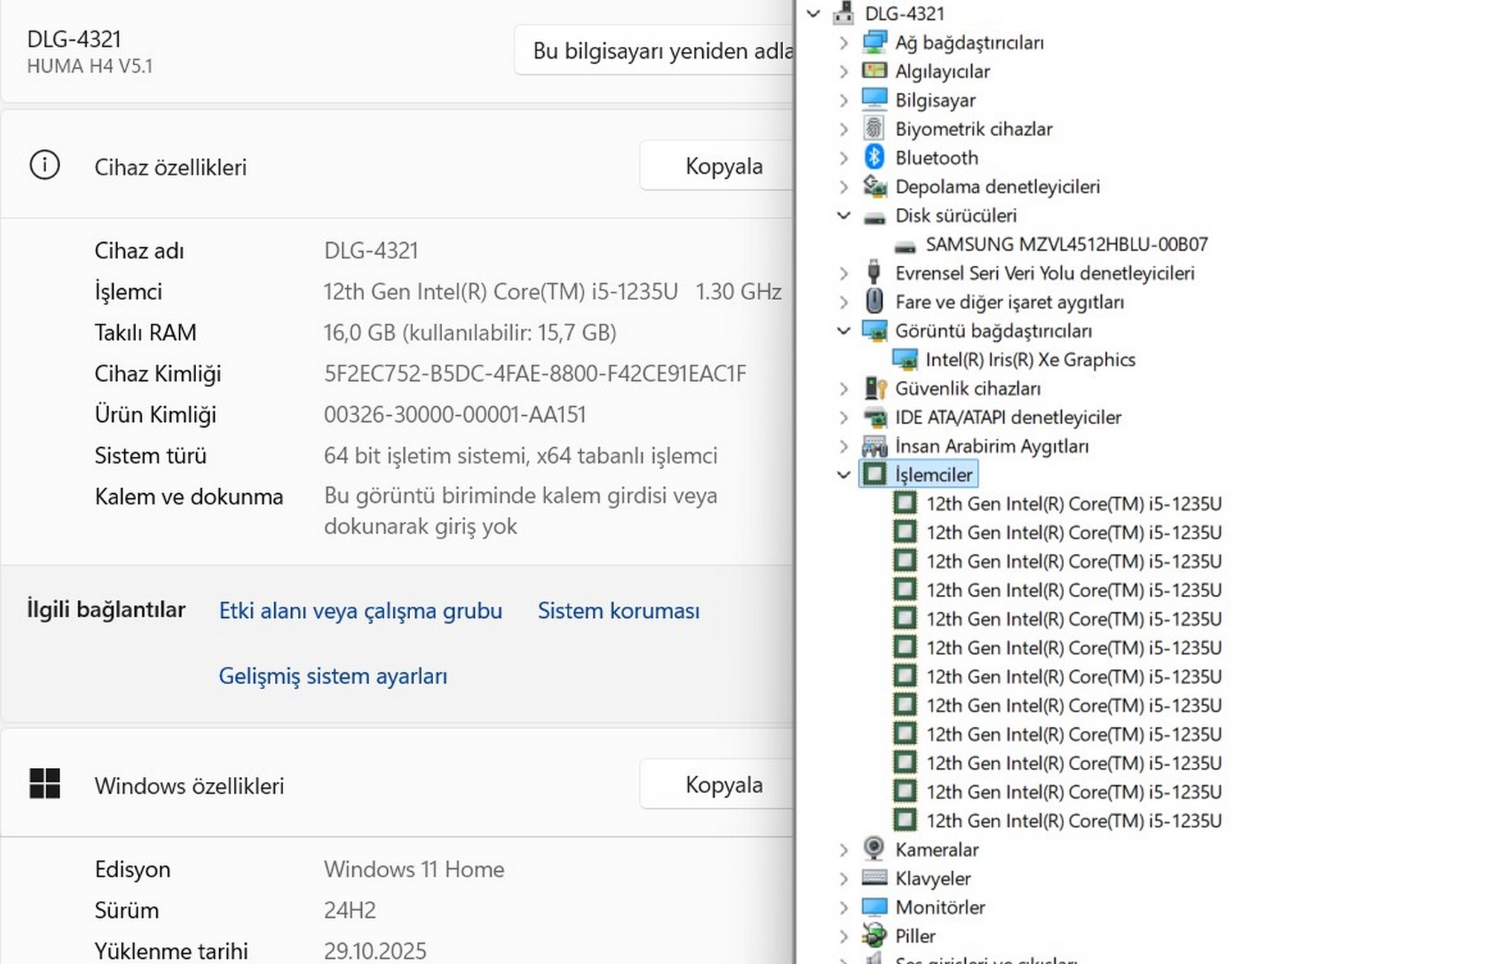The height and width of the screenshot is (964, 1486).
Task: Click the Kameralar webcam icon
Action: (x=875, y=849)
